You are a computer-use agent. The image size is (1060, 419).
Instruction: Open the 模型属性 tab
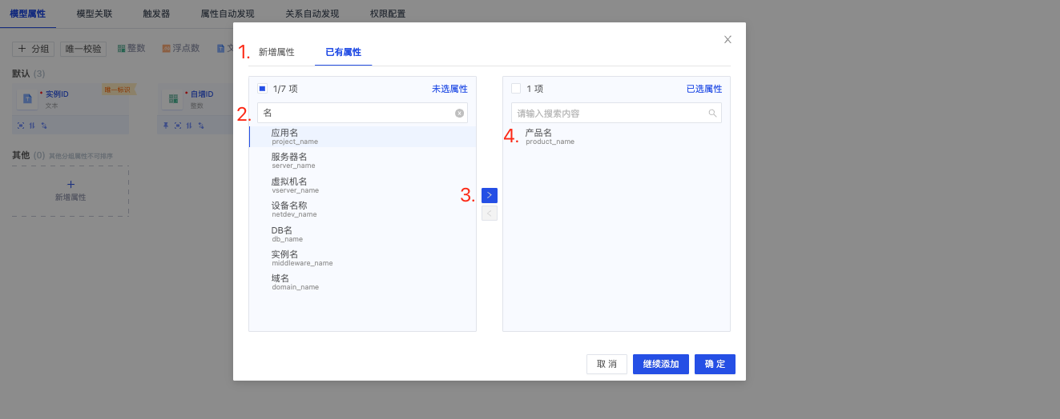(x=28, y=14)
